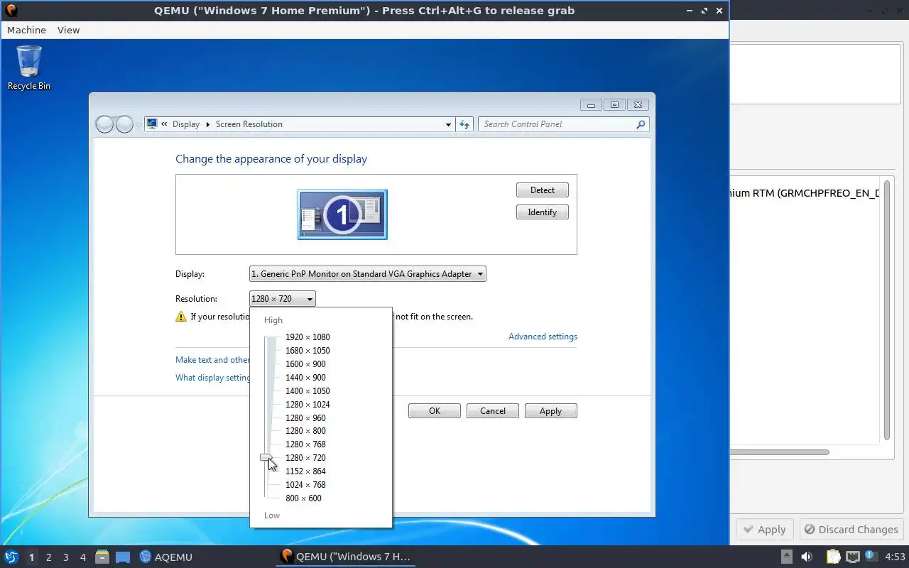Choose 1152 × 864 resolution
909x568 pixels.
[x=305, y=471]
